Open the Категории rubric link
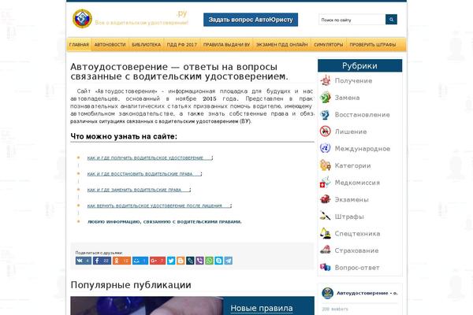The width and height of the screenshot is (473, 315). pyautogui.click(x=352, y=165)
